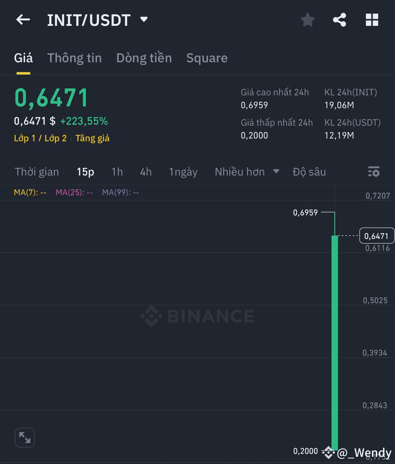The height and width of the screenshot is (464, 395).
Task: Open the share icon
Action: pos(340,20)
